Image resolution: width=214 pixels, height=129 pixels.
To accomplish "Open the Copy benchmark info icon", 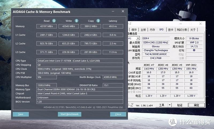I will click(98, 21).
